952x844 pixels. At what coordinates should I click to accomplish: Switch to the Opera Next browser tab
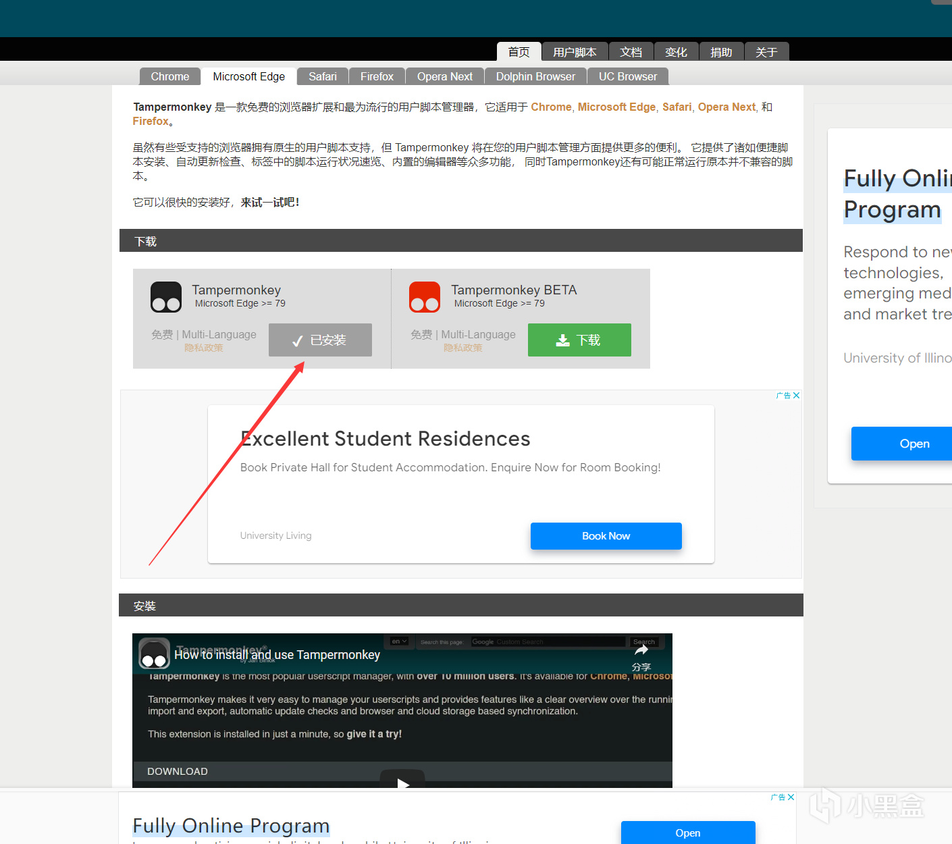tap(445, 76)
